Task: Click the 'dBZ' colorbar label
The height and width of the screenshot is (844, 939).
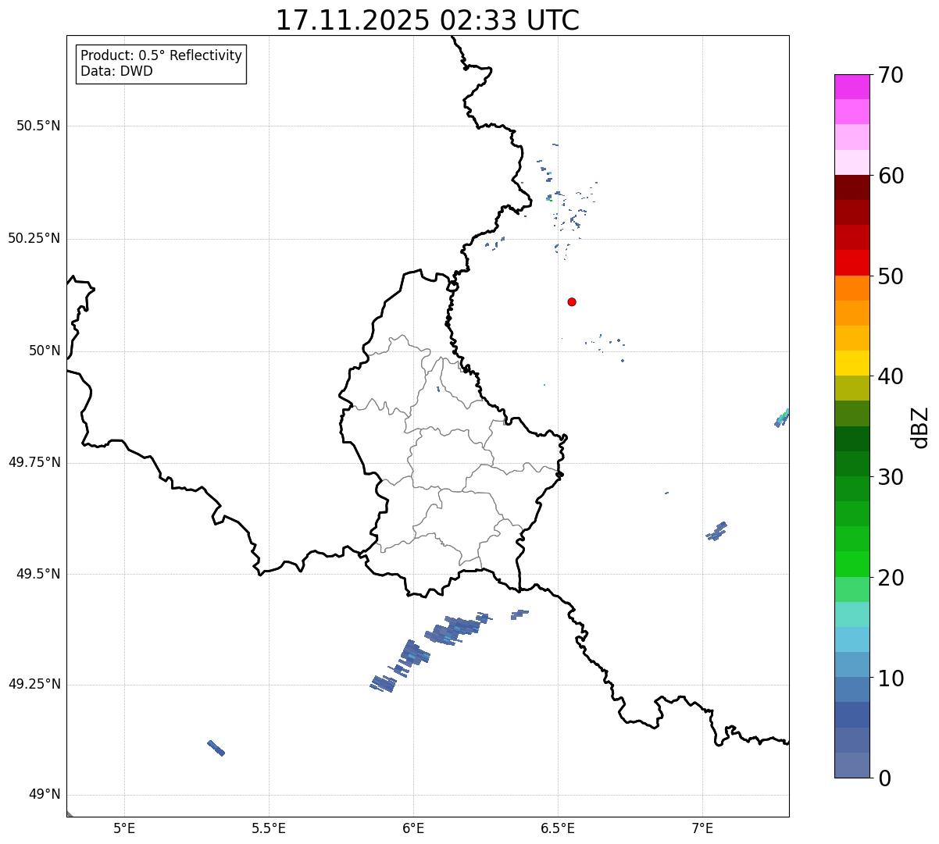Action: click(920, 426)
